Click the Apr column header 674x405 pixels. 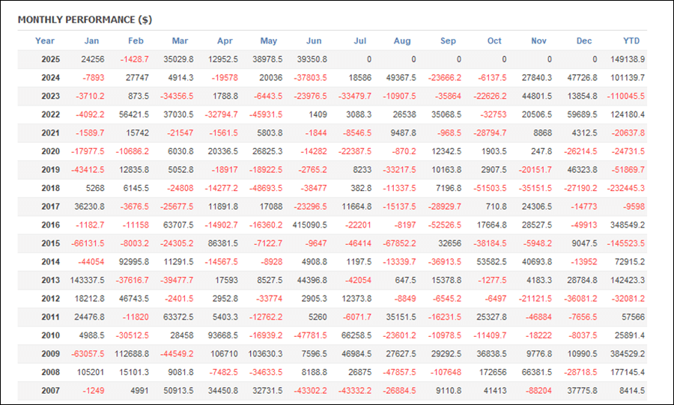[225, 41]
